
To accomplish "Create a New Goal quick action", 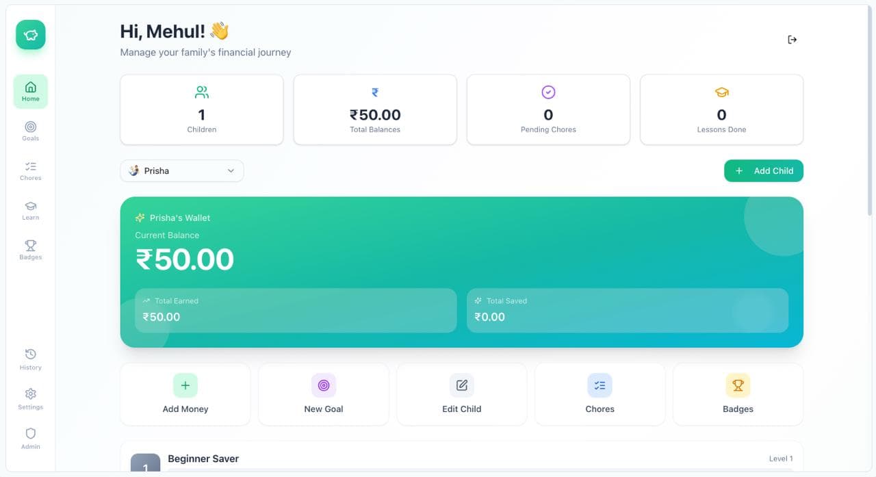I will point(324,394).
